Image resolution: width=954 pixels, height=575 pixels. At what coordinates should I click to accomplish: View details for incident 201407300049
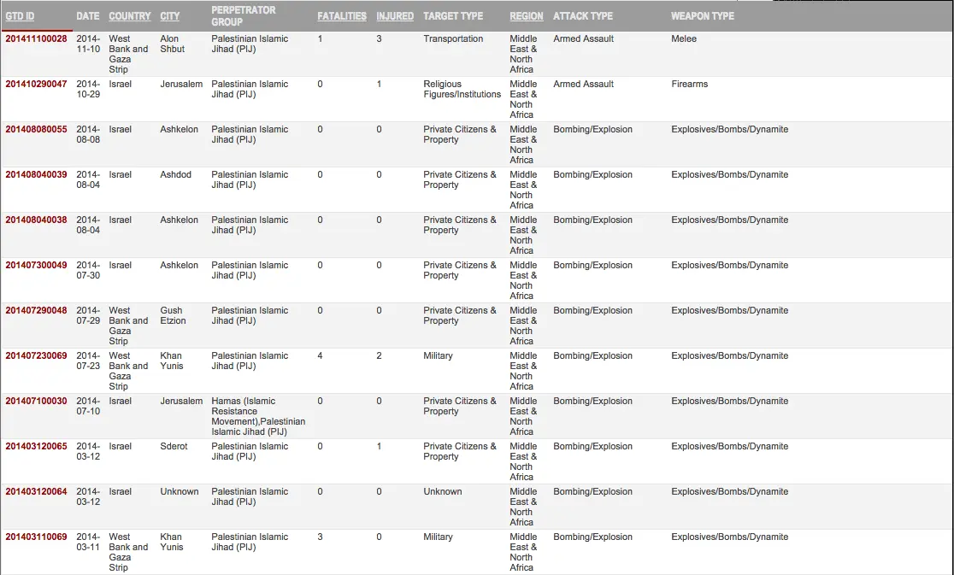click(36, 266)
